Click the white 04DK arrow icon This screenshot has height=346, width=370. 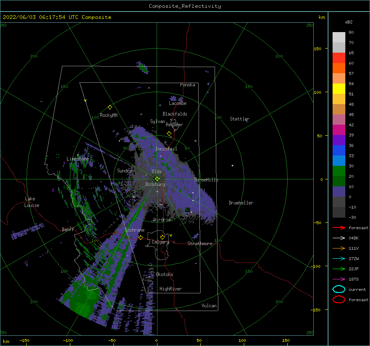tap(339, 238)
